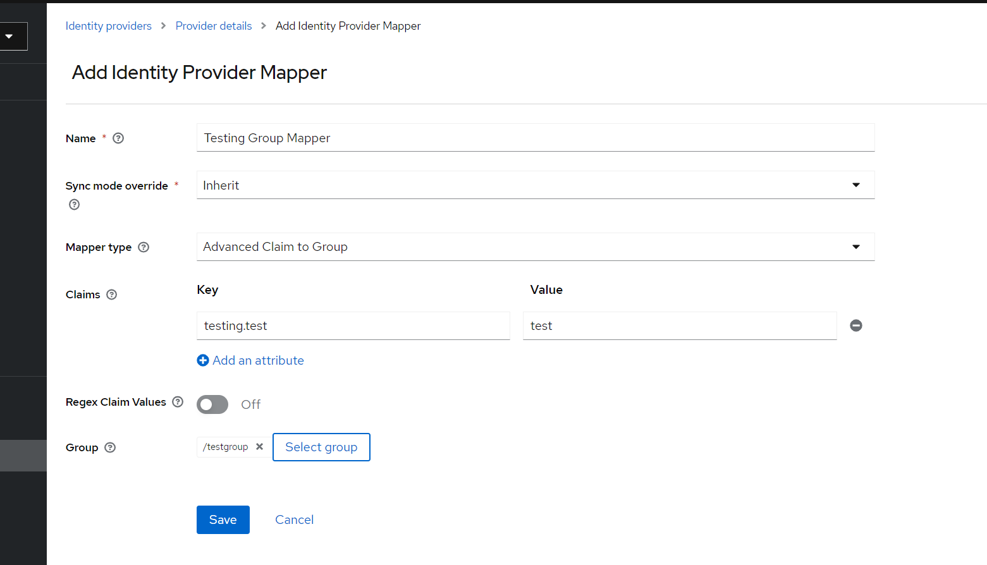The width and height of the screenshot is (987, 565).
Task: Save the Testing Group Mapper
Action: (x=223, y=519)
